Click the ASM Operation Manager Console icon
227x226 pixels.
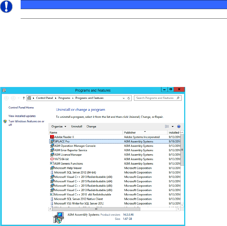point(52,146)
